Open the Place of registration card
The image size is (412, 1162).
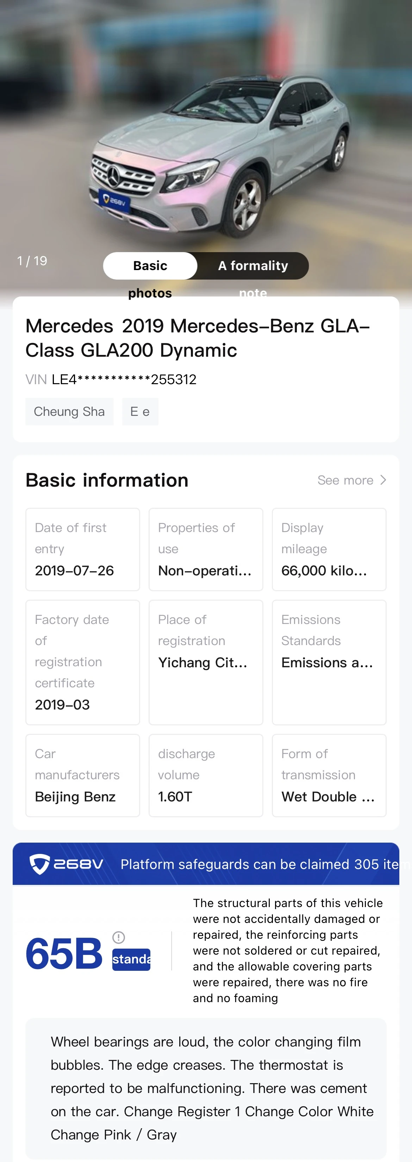206,662
